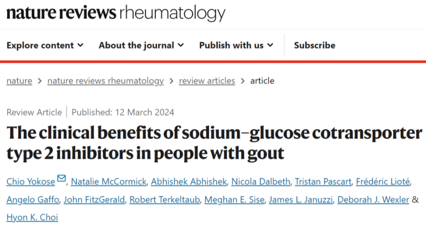The height and width of the screenshot is (225, 426).
Task: Open Hyon K. Choi author details
Action: click(32, 217)
